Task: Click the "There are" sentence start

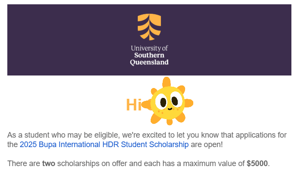Action: click(x=24, y=163)
